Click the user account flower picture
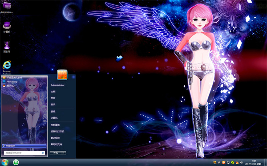267x166 pixels. click(x=62, y=74)
